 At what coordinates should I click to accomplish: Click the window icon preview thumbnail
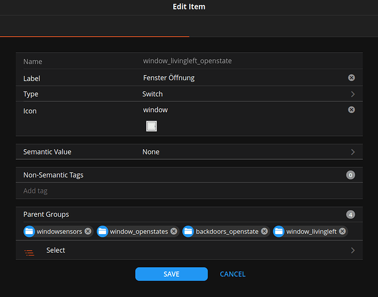pyautogui.click(x=151, y=126)
